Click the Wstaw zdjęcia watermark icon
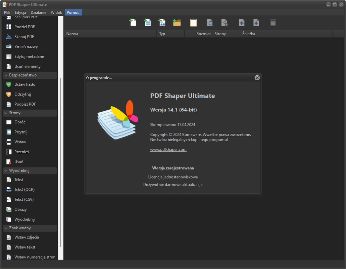The width and height of the screenshot is (346, 269). click(x=9, y=237)
